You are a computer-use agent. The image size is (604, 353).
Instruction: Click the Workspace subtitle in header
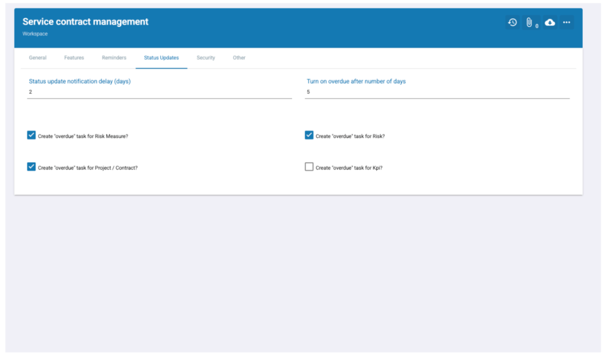pyautogui.click(x=35, y=34)
